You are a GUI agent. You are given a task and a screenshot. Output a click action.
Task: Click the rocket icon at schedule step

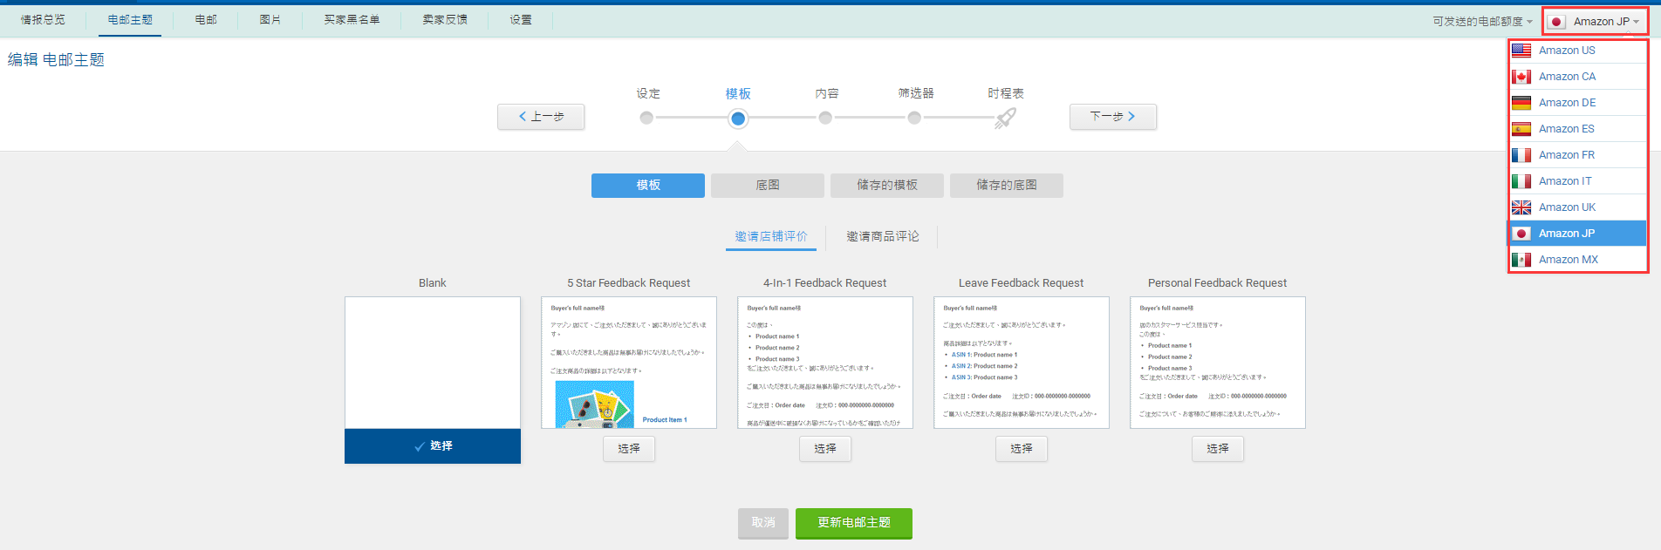coord(1005,119)
